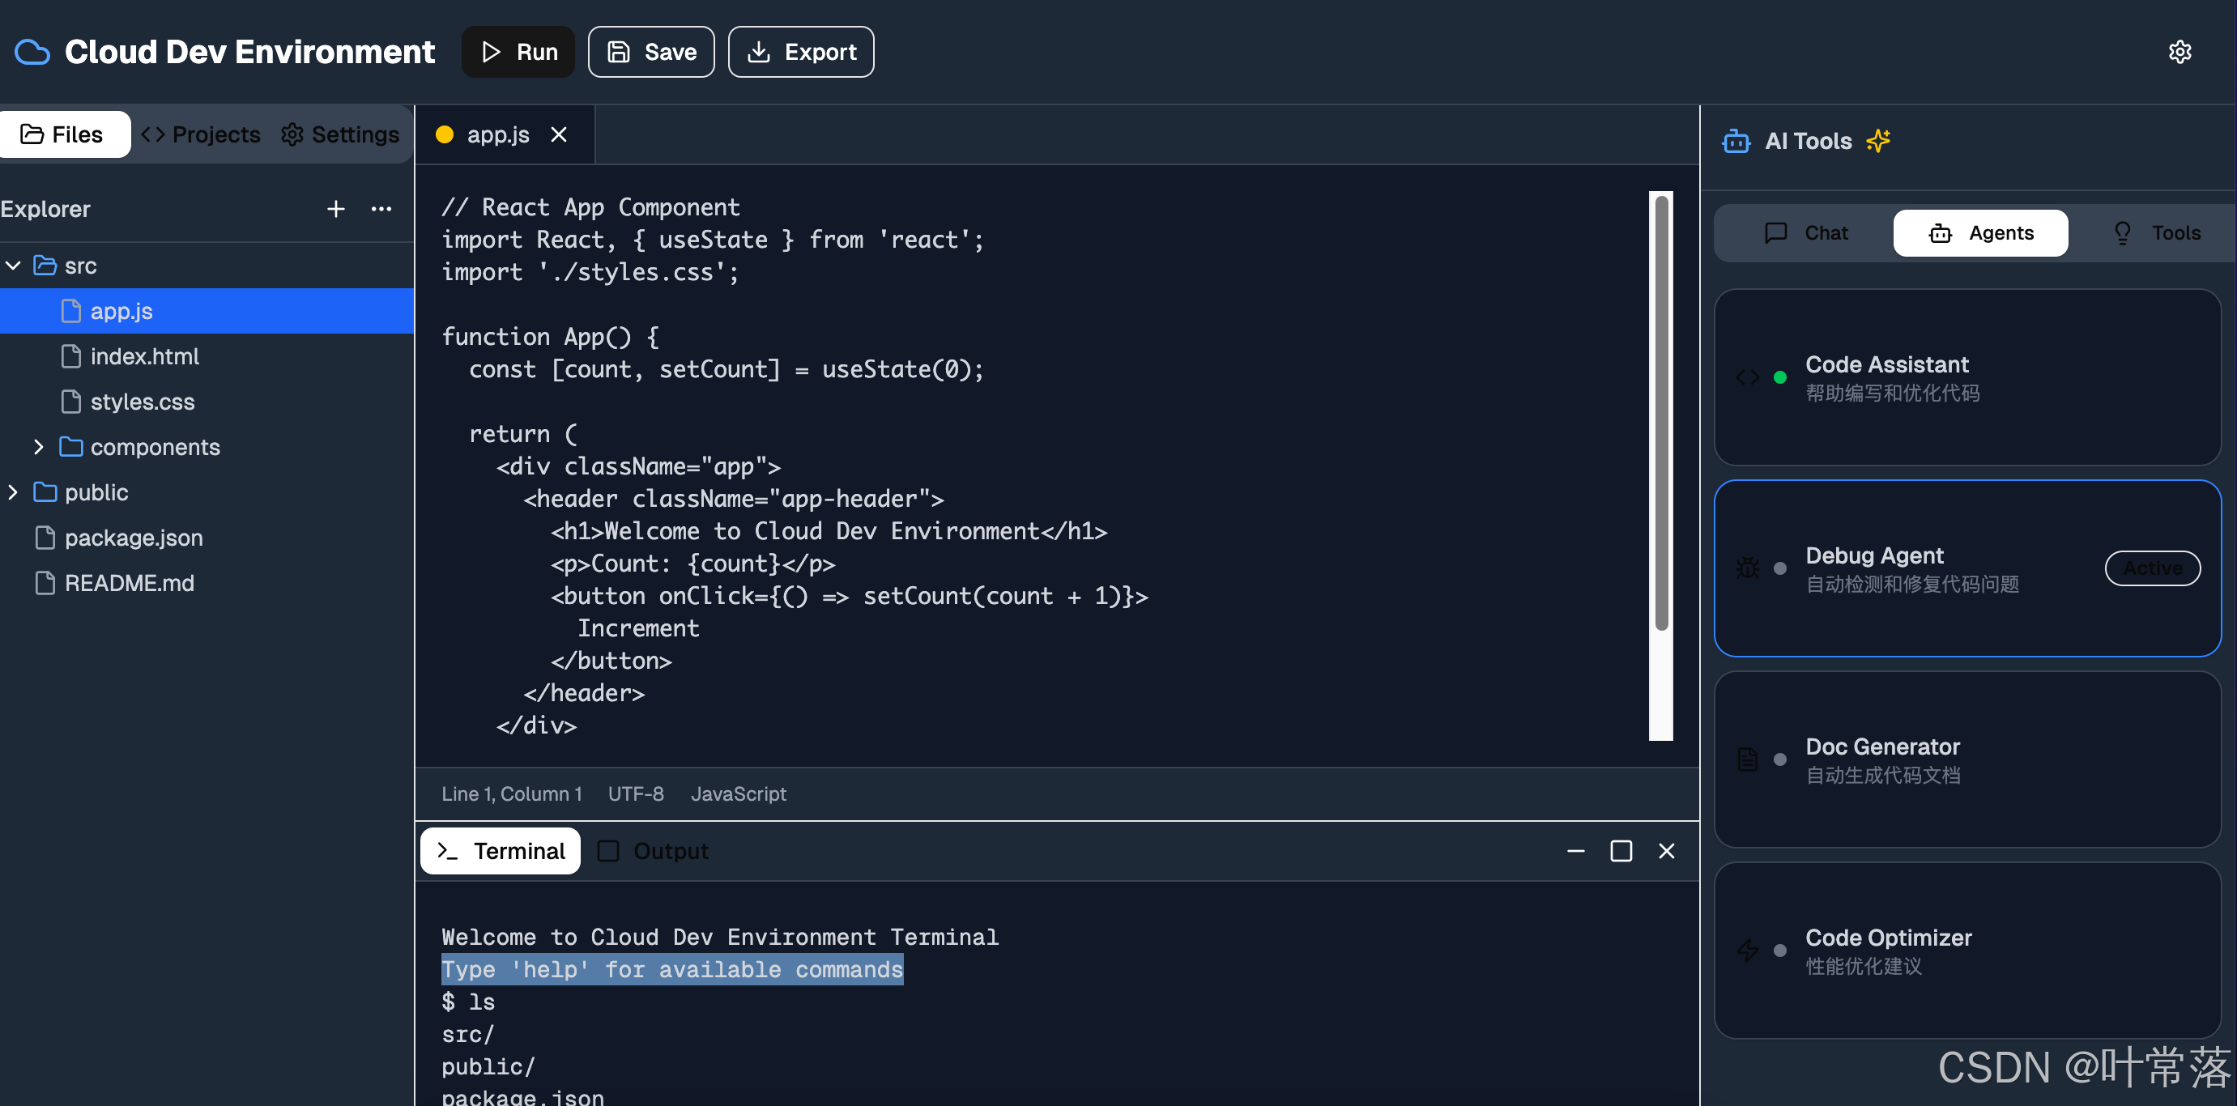The image size is (2237, 1106).
Task: Select the Code Assistant agent card
Action: [x=1967, y=376]
